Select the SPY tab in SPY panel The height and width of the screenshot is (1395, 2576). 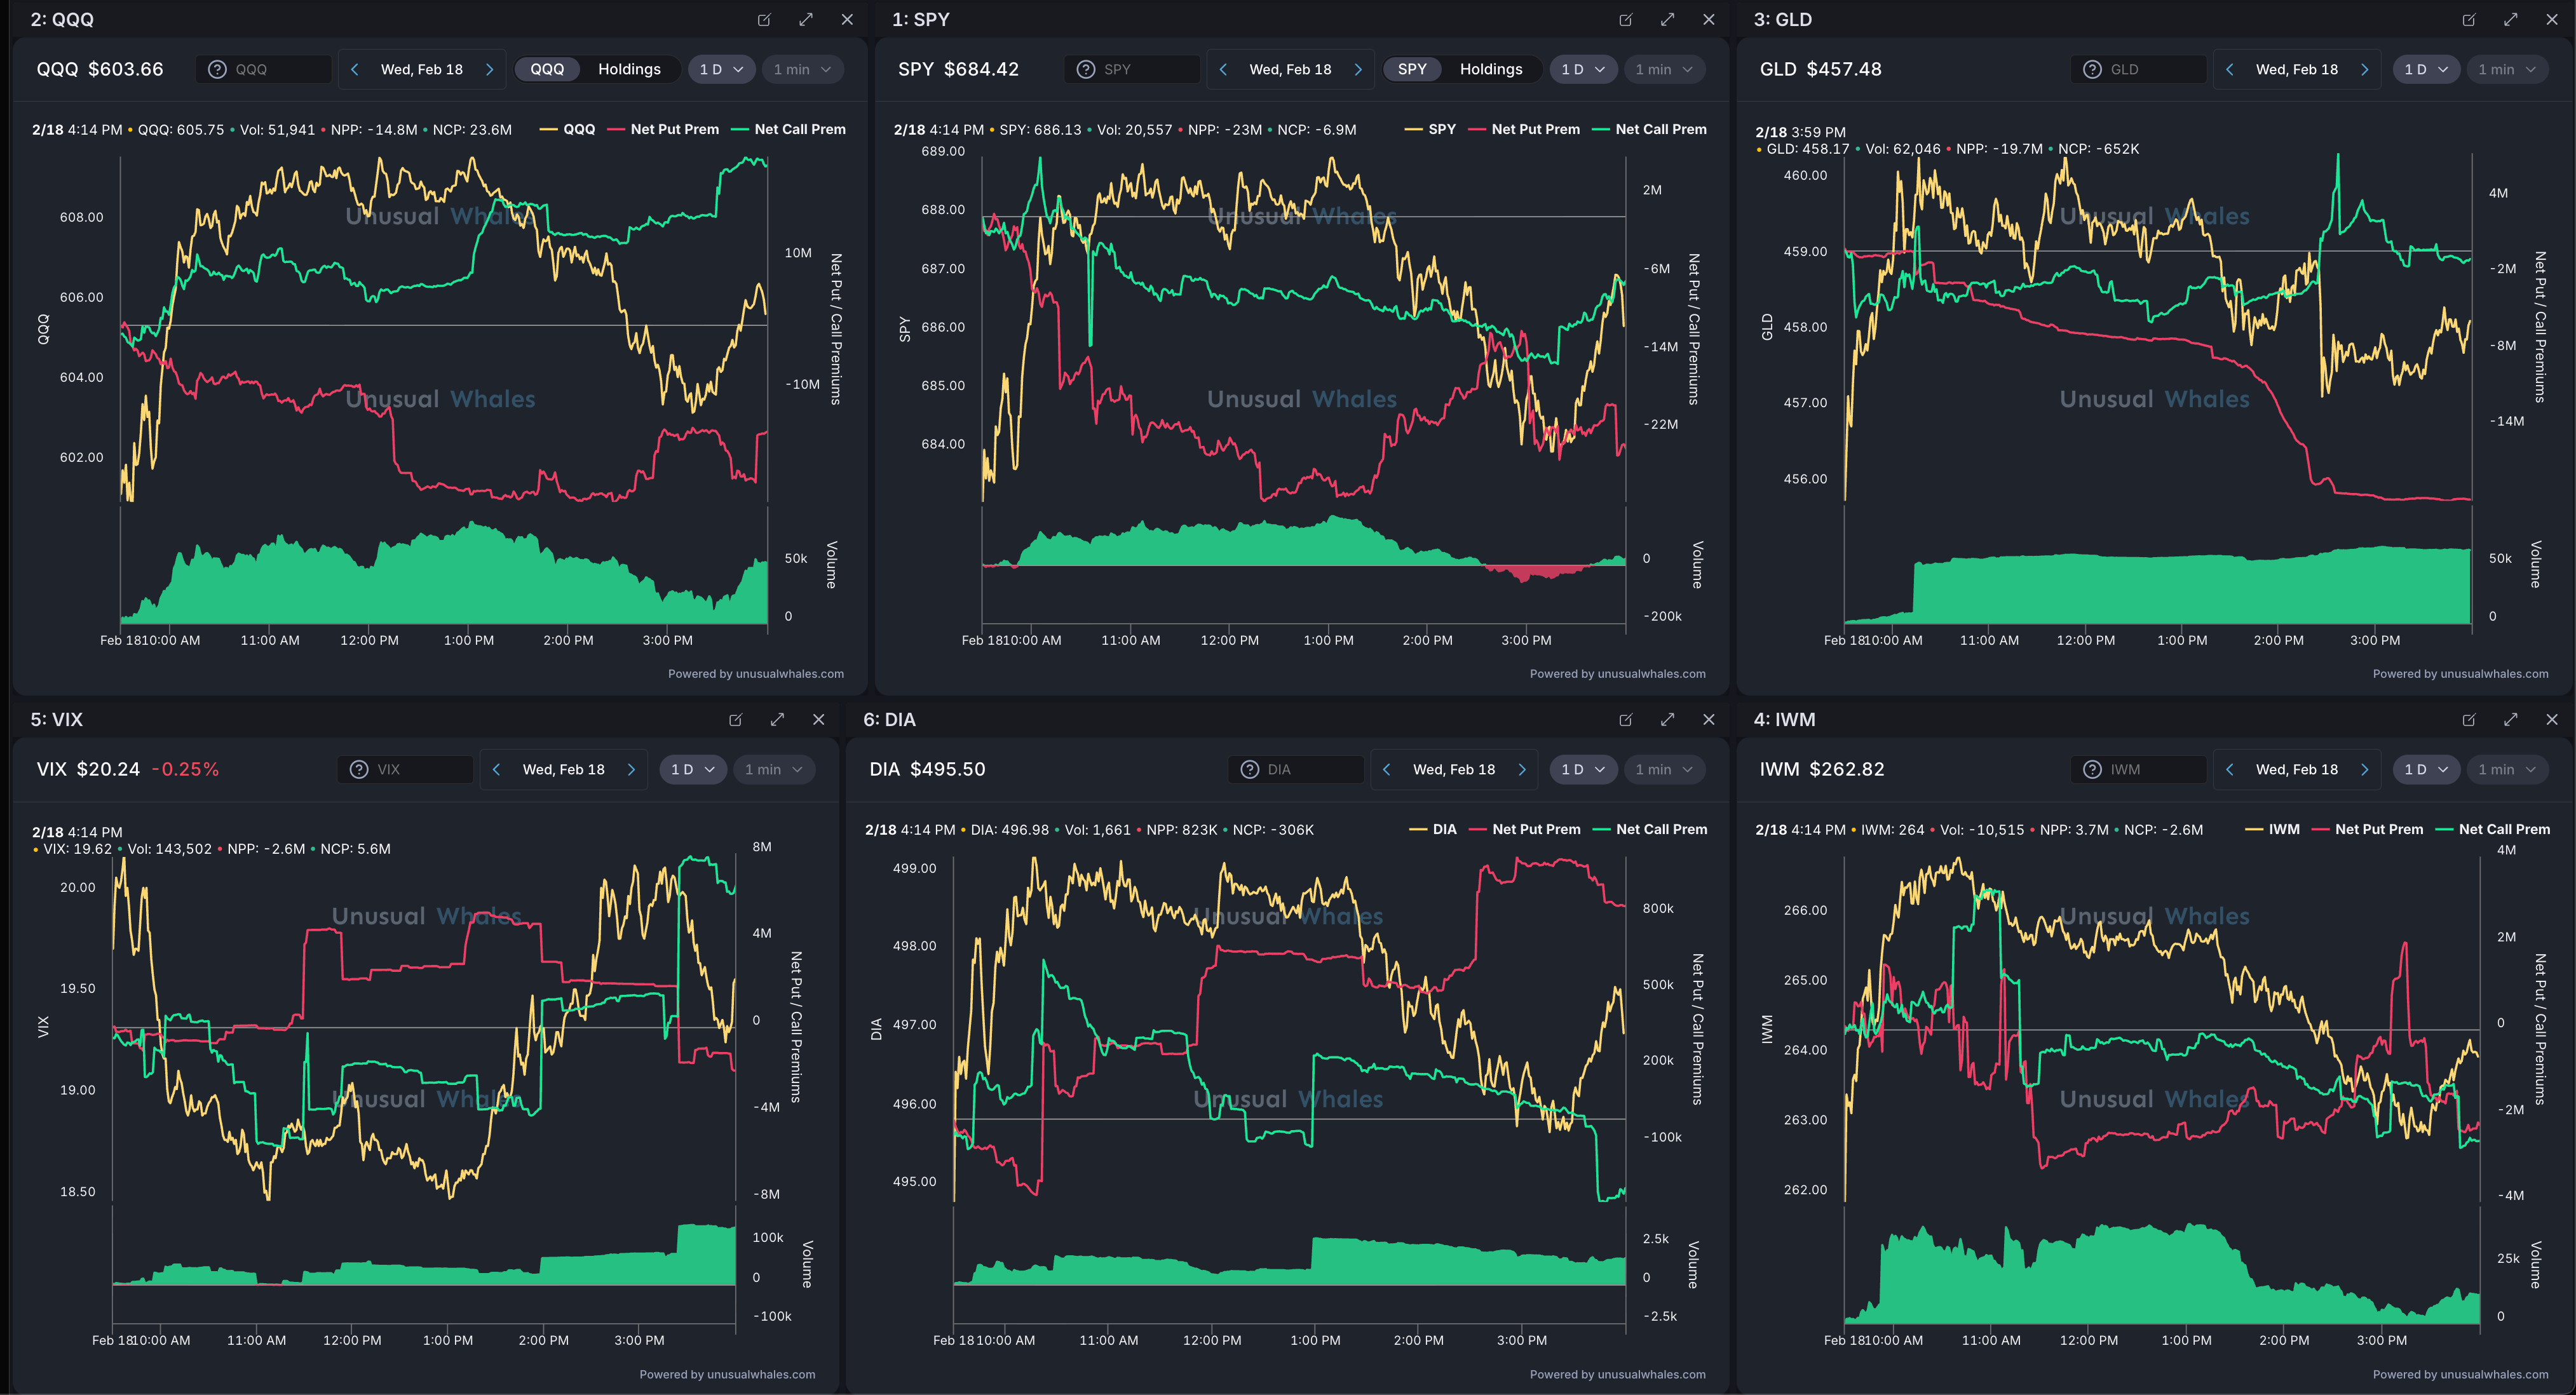click(x=1411, y=69)
